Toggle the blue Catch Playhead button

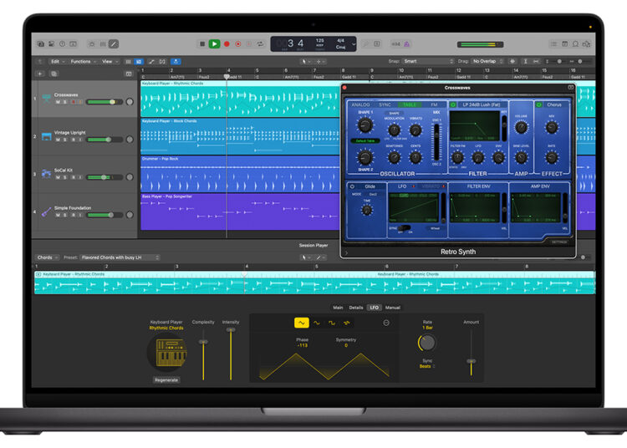coord(176,62)
